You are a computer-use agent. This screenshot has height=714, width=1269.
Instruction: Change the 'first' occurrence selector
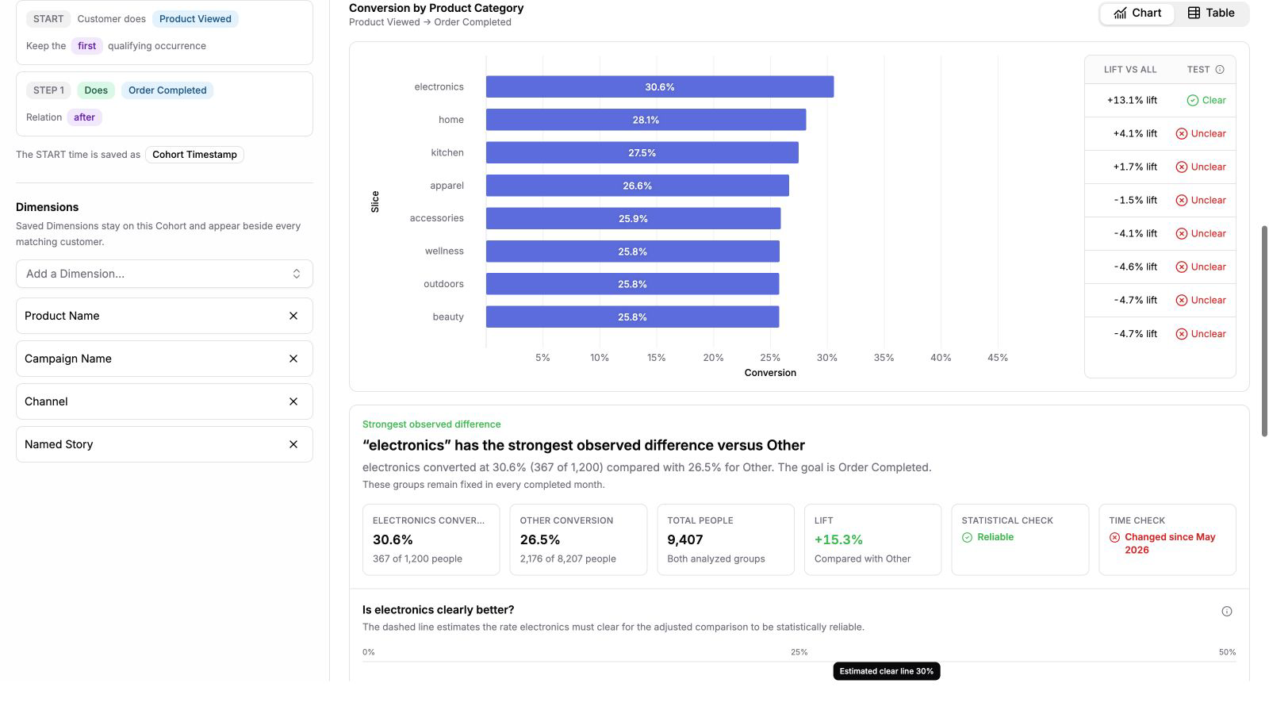(x=86, y=46)
